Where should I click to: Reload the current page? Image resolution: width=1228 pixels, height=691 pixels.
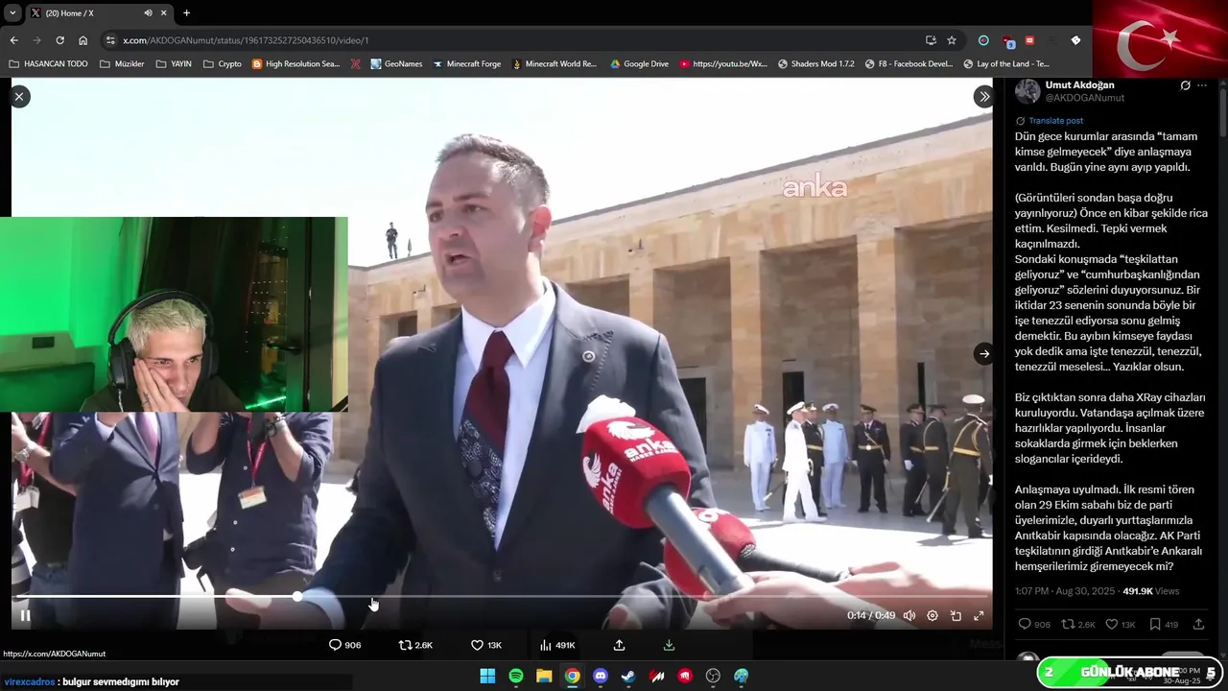[x=59, y=40]
